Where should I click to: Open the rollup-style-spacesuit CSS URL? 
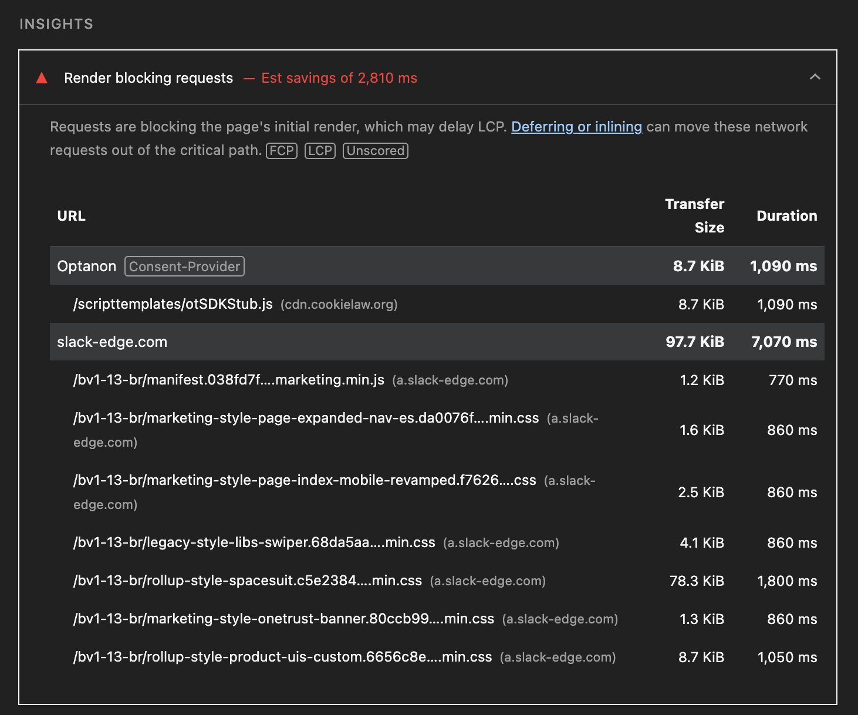coord(247,581)
